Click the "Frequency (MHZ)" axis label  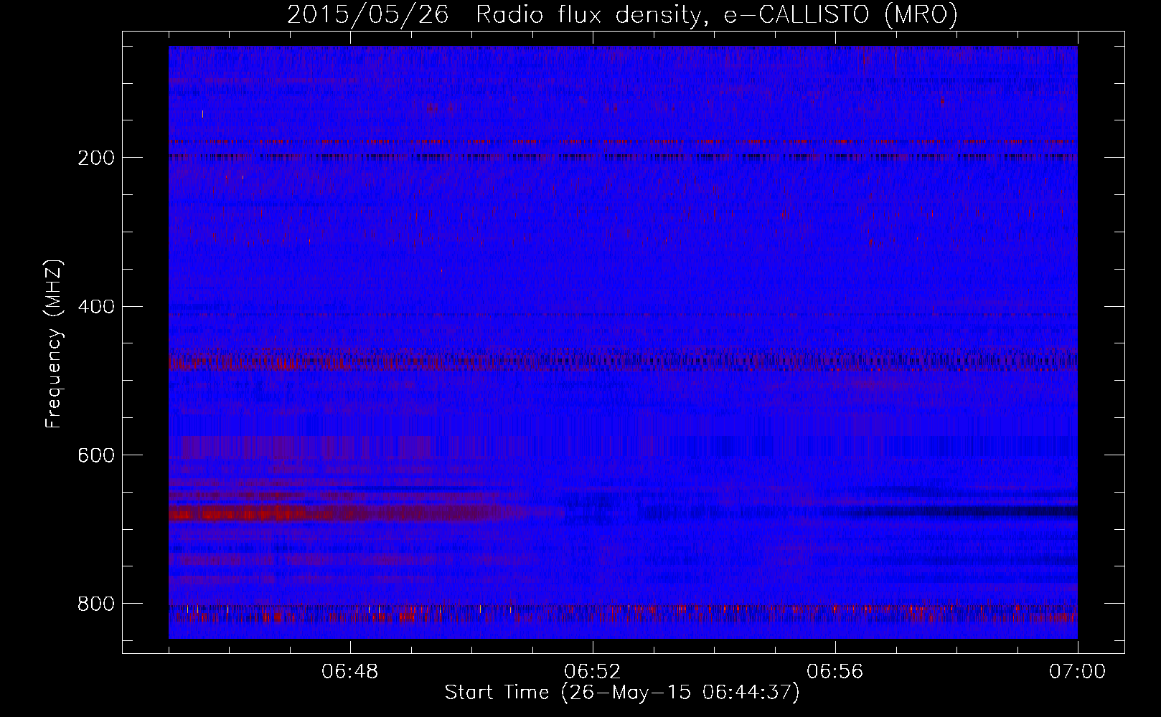pos(54,343)
